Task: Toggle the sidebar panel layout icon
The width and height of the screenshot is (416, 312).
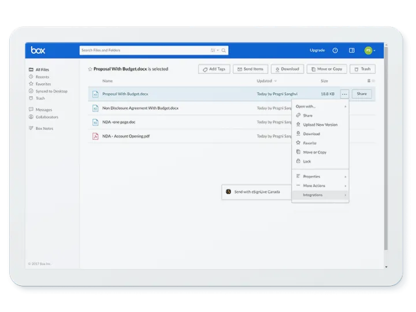Action: pyautogui.click(x=352, y=50)
